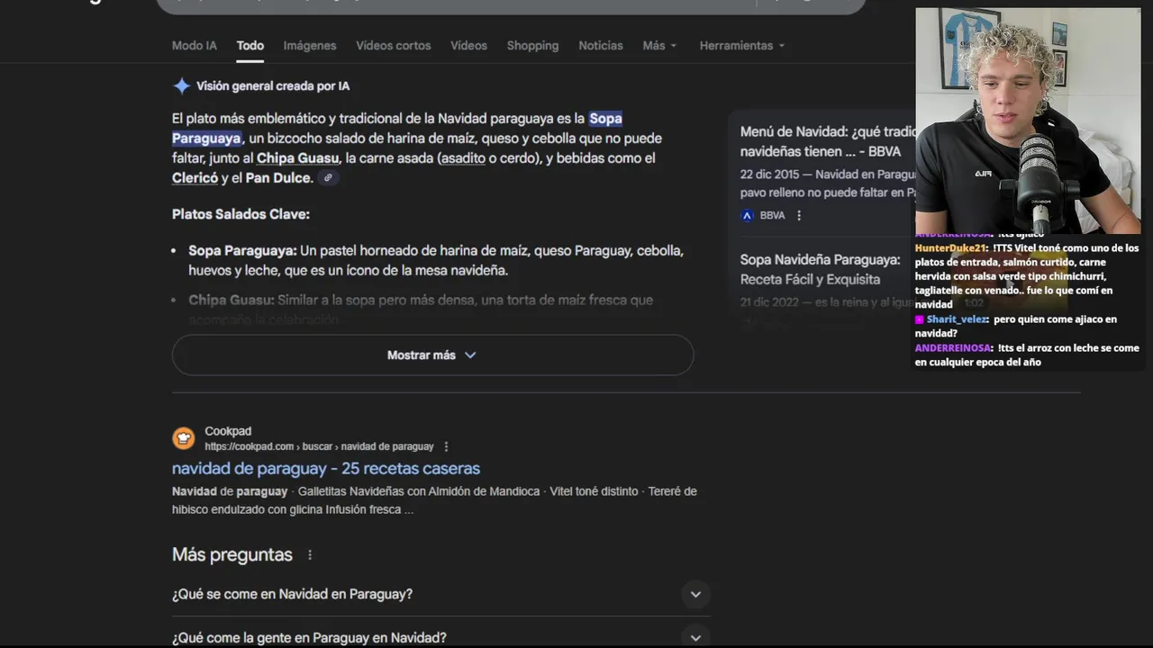The height and width of the screenshot is (648, 1153).
Task: Click the BBVA source logo icon
Action: (x=747, y=215)
